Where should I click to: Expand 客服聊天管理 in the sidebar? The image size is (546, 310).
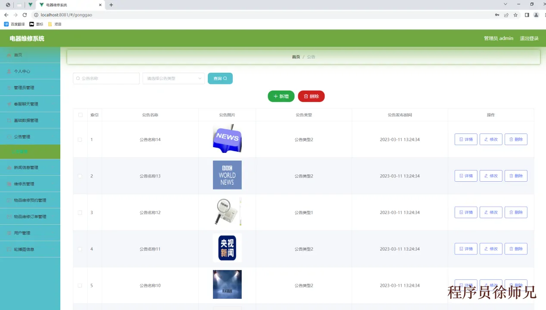[30, 104]
